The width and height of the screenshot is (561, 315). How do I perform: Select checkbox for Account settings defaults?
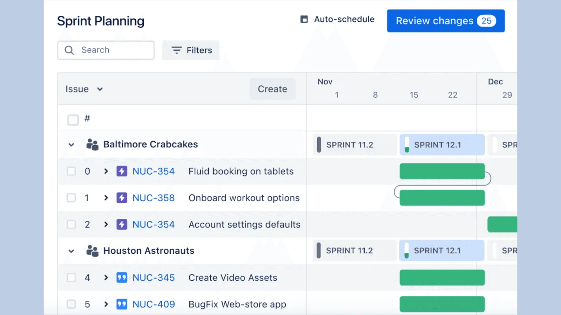point(71,224)
